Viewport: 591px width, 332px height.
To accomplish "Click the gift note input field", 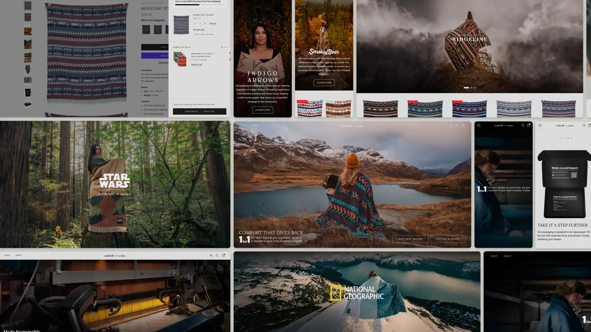I will coord(205,34).
